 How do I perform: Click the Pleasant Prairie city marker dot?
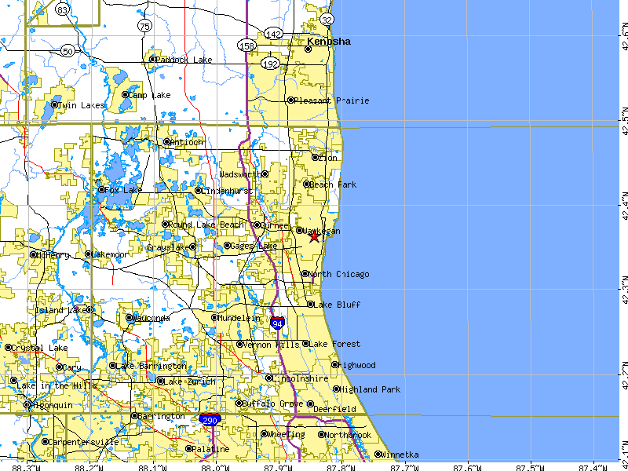(x=290, y=100)
